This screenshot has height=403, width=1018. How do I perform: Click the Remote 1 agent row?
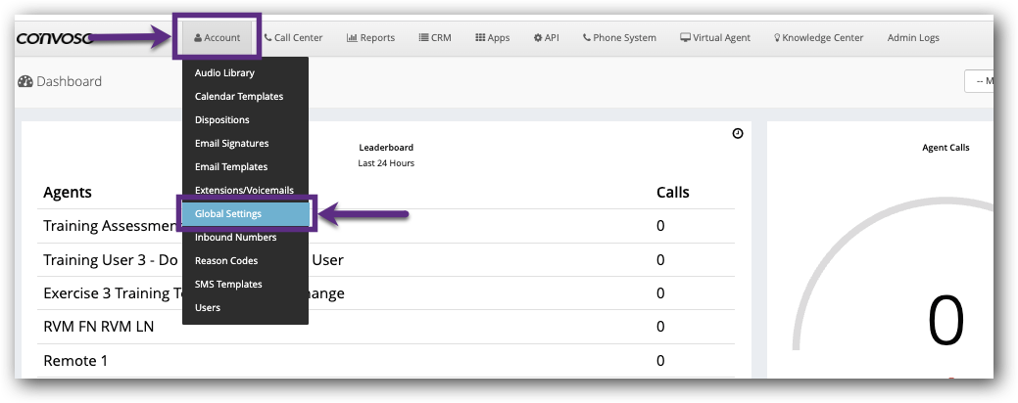click(386, 360)
